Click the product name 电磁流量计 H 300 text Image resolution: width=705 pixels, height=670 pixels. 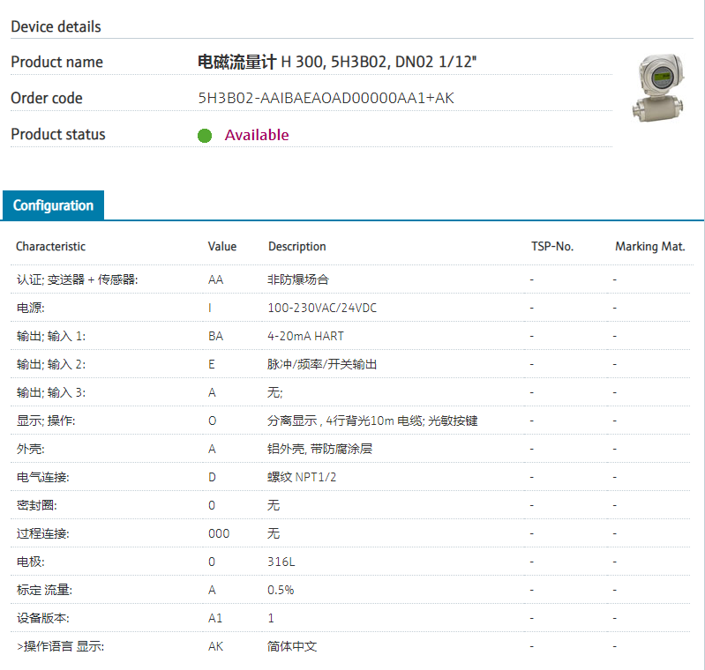[338, 62]
